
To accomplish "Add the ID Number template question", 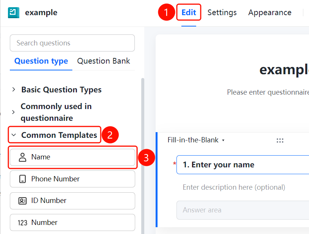I will pos(73,201).
